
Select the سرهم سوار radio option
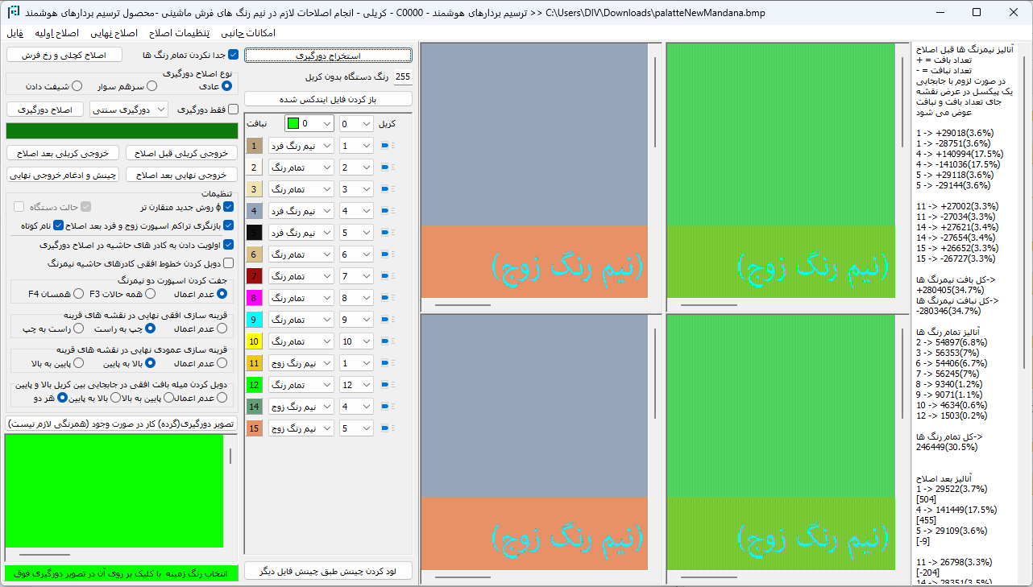[152, 85]
